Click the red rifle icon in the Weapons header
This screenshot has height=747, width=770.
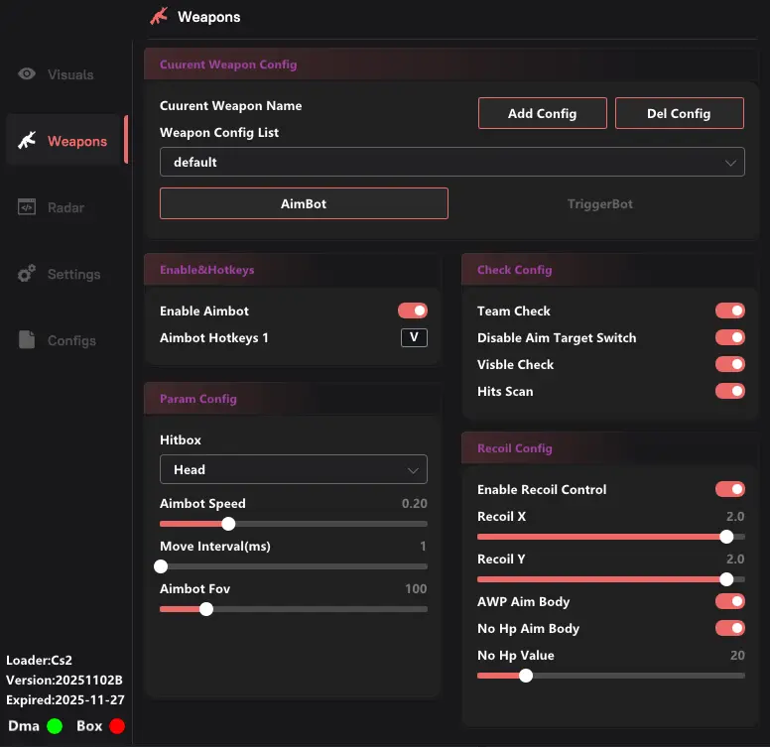[159, 16]
